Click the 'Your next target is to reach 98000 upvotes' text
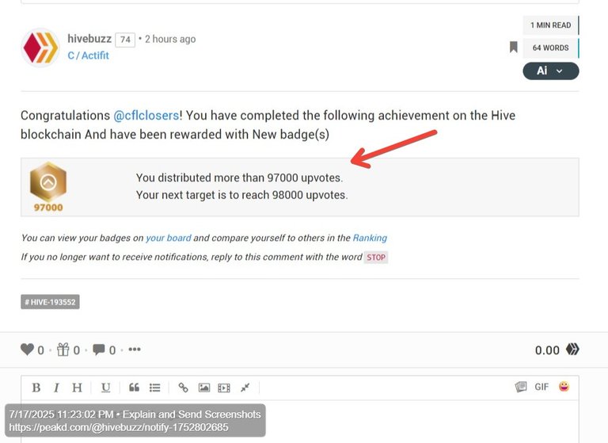The image size is (608, 443). 242,195
